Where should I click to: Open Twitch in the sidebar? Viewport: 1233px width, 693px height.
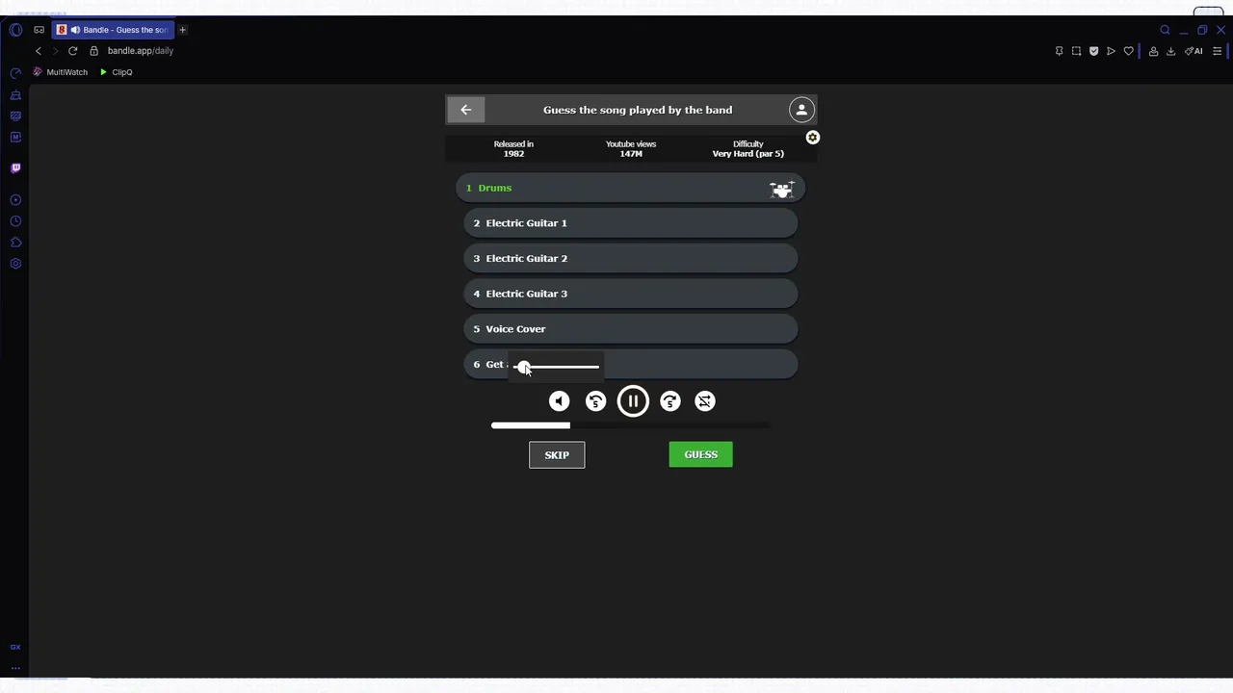[x=15, y=168]
